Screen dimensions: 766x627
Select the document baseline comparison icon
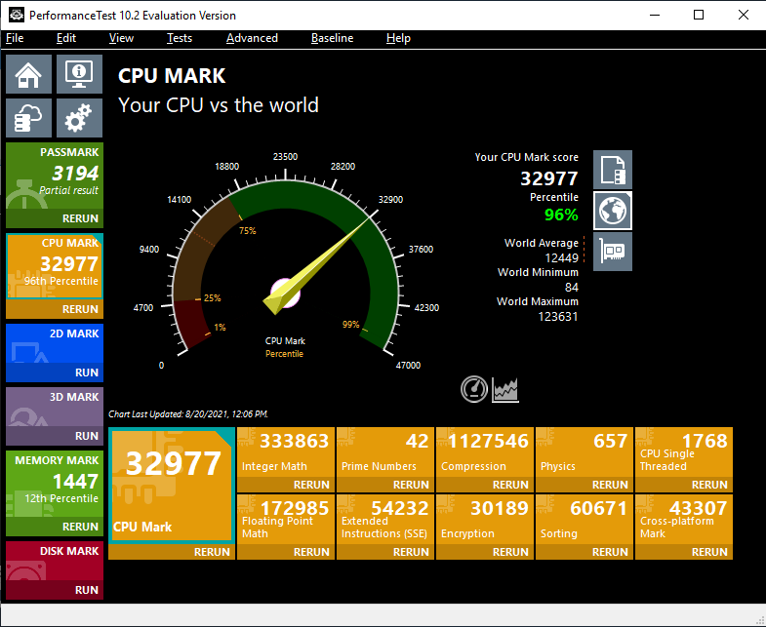(x=613, y=170)
